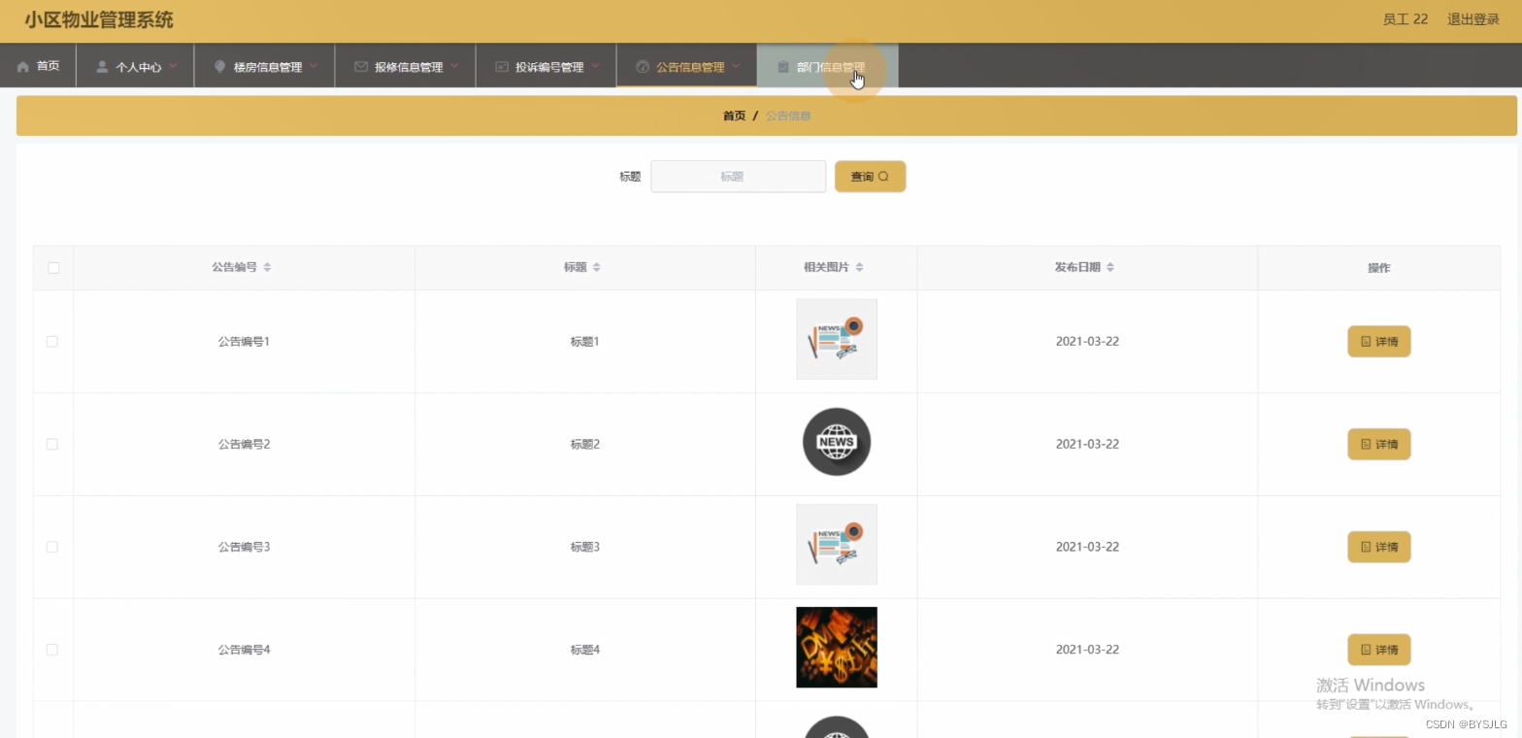Open the globe NEWS thumbnail of 标题2
1522x738 pixels.
[837, 442]
